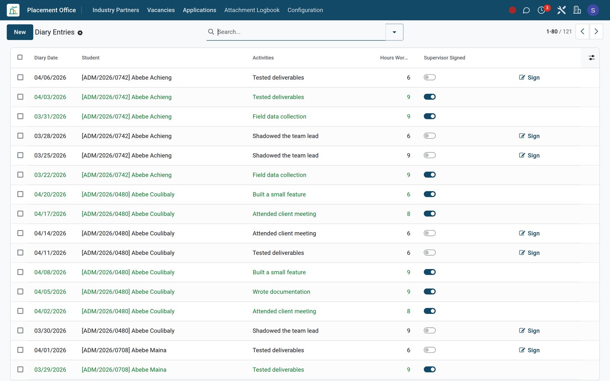
Task: Open the Industry Partners menu
Action: 116,10
